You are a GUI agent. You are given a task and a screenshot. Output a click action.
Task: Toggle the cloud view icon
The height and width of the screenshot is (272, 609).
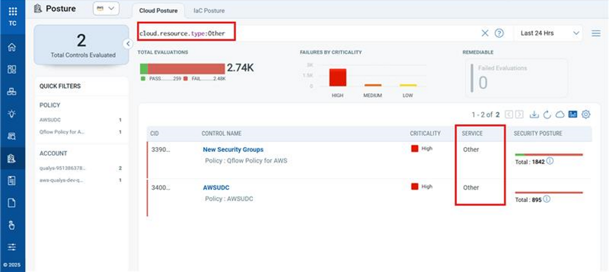(x=560, y=114)
